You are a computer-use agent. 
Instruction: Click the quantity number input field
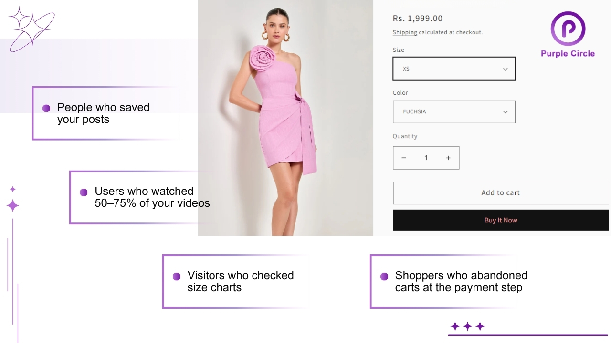pos(426,158)
